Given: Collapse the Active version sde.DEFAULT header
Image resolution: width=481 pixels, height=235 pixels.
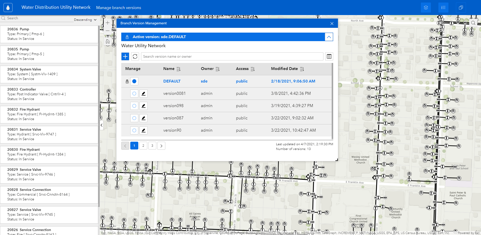Looking at the screenshot, I should point(329,37).
